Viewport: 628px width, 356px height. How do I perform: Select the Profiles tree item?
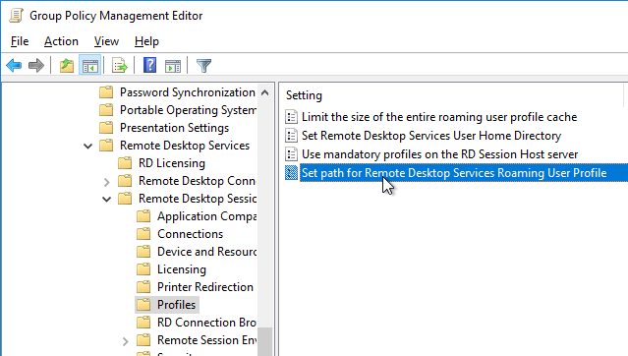176,305
